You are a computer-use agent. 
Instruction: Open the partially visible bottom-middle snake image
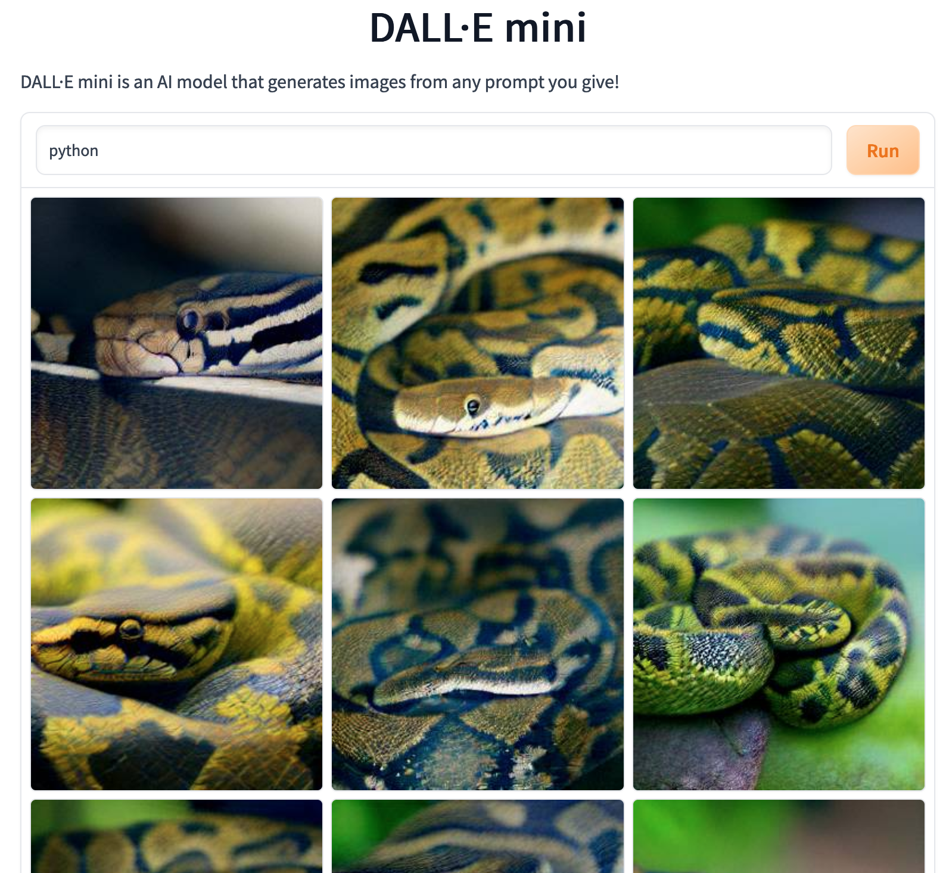click(477, 836)
